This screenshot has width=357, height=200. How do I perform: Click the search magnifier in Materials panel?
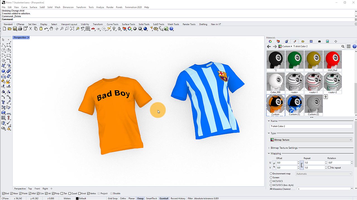click(x=343, y=47)
